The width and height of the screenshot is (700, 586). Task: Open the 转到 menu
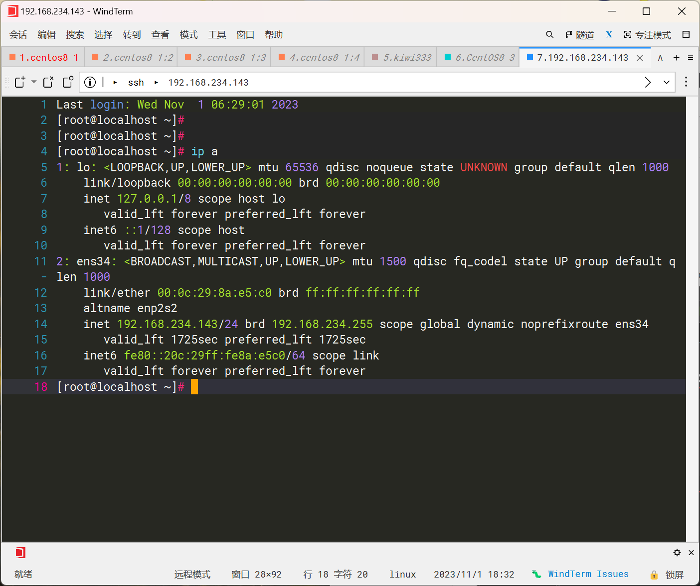[132, 34]
